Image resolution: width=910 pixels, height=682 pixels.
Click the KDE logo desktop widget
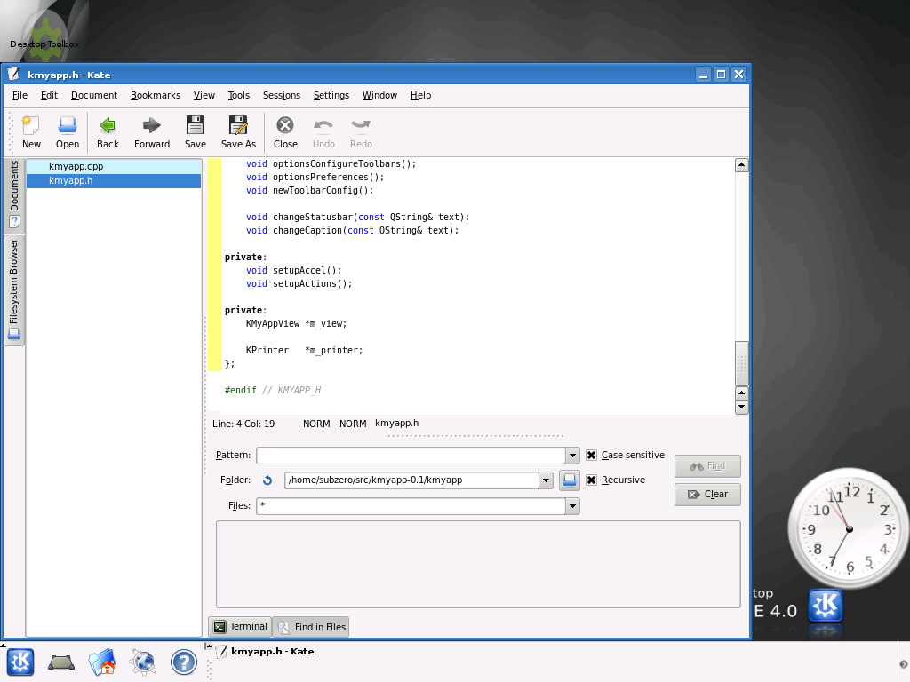[x=826, y=606]
